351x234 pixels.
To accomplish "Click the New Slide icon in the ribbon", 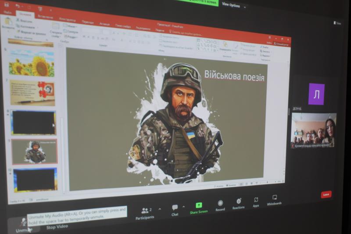I will (x=56, y=26).
